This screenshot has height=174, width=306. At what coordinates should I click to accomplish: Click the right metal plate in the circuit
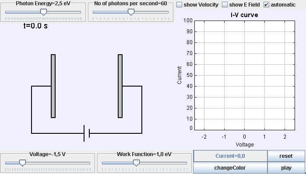coord(120,86)
